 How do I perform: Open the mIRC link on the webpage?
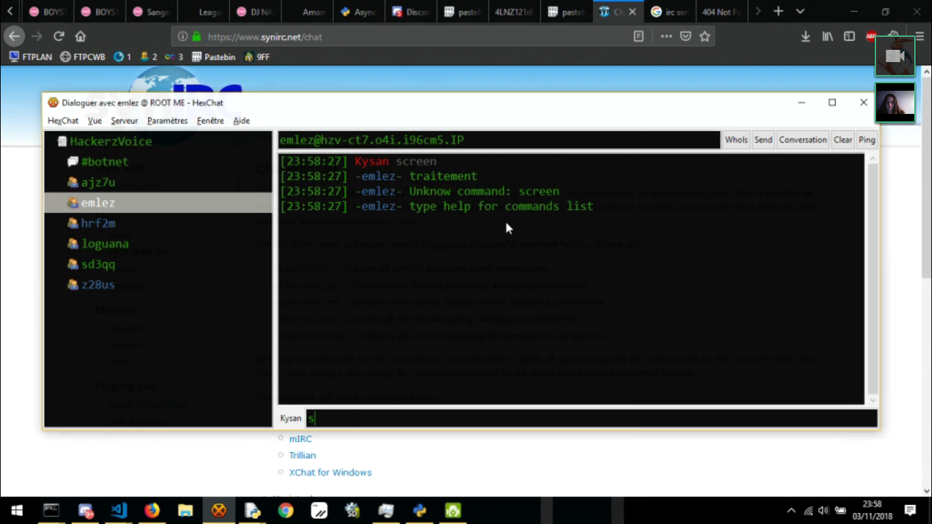coord(300,439)
